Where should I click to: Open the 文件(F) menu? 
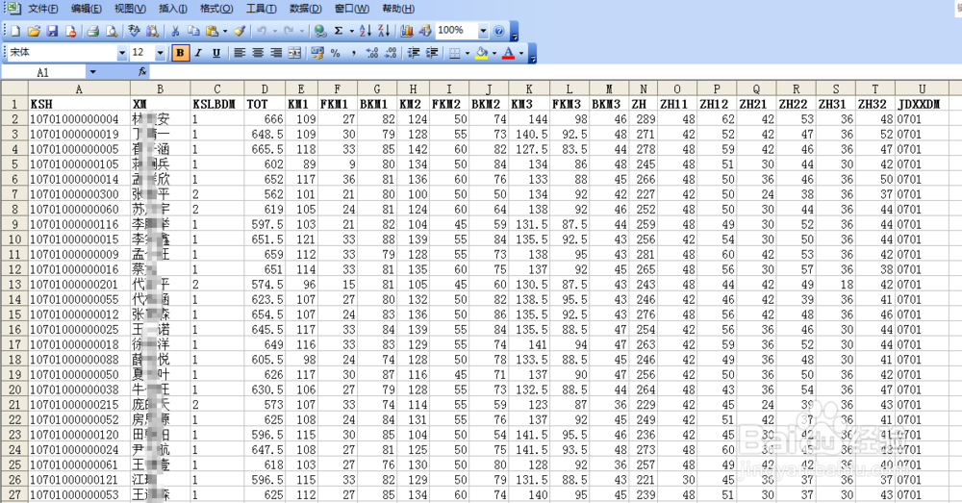pos(43,9)
